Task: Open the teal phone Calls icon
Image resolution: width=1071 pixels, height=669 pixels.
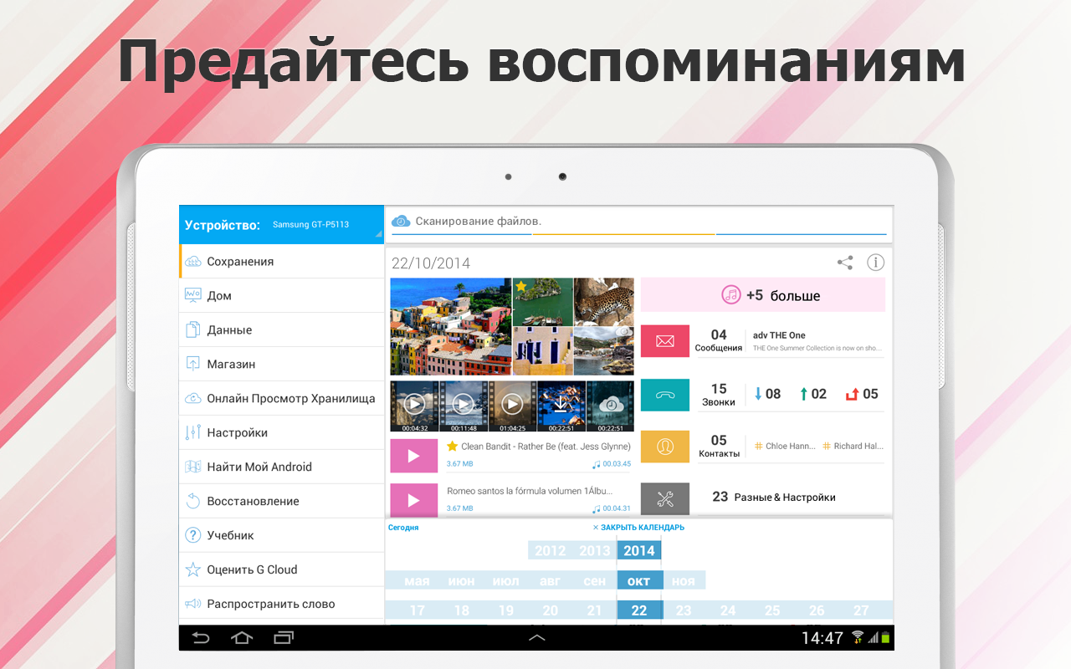Action: [665, 395]
